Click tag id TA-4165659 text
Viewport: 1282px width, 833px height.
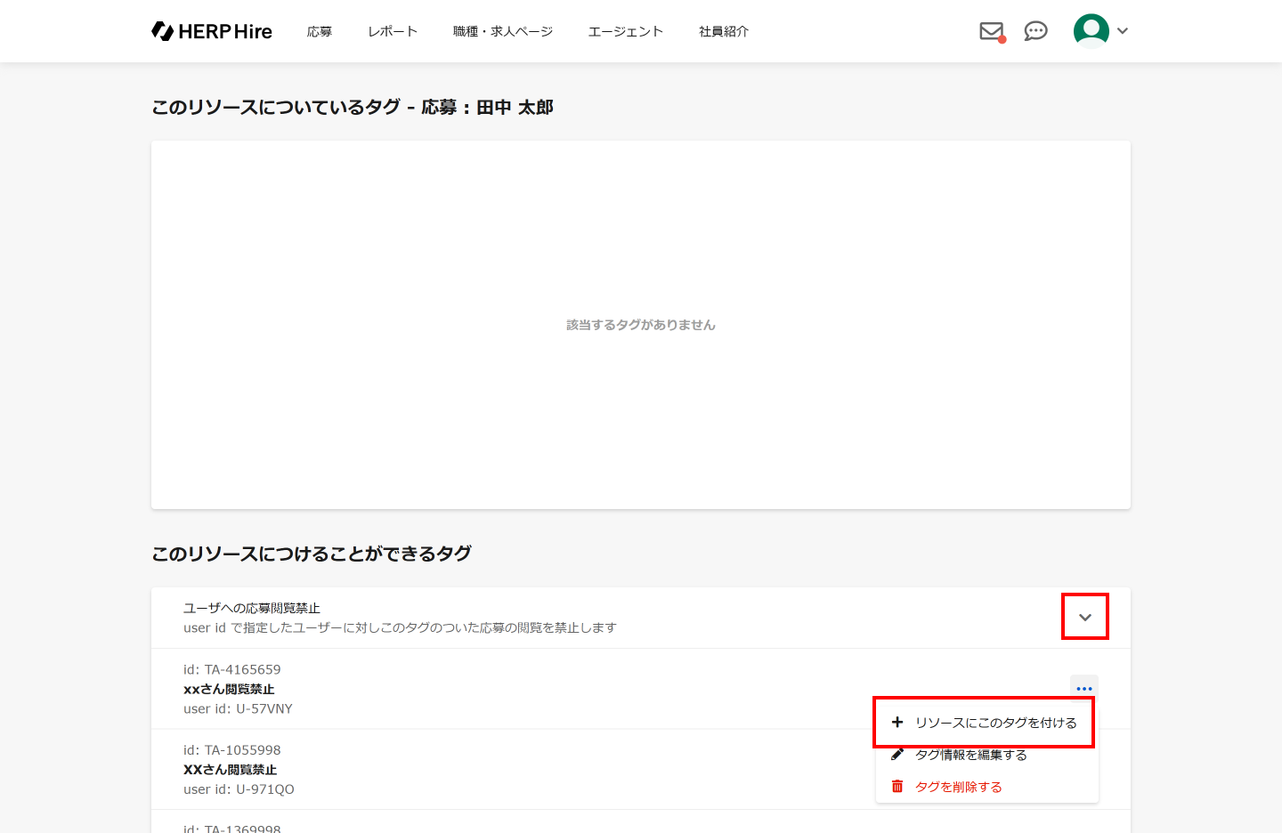pos(232,669)
